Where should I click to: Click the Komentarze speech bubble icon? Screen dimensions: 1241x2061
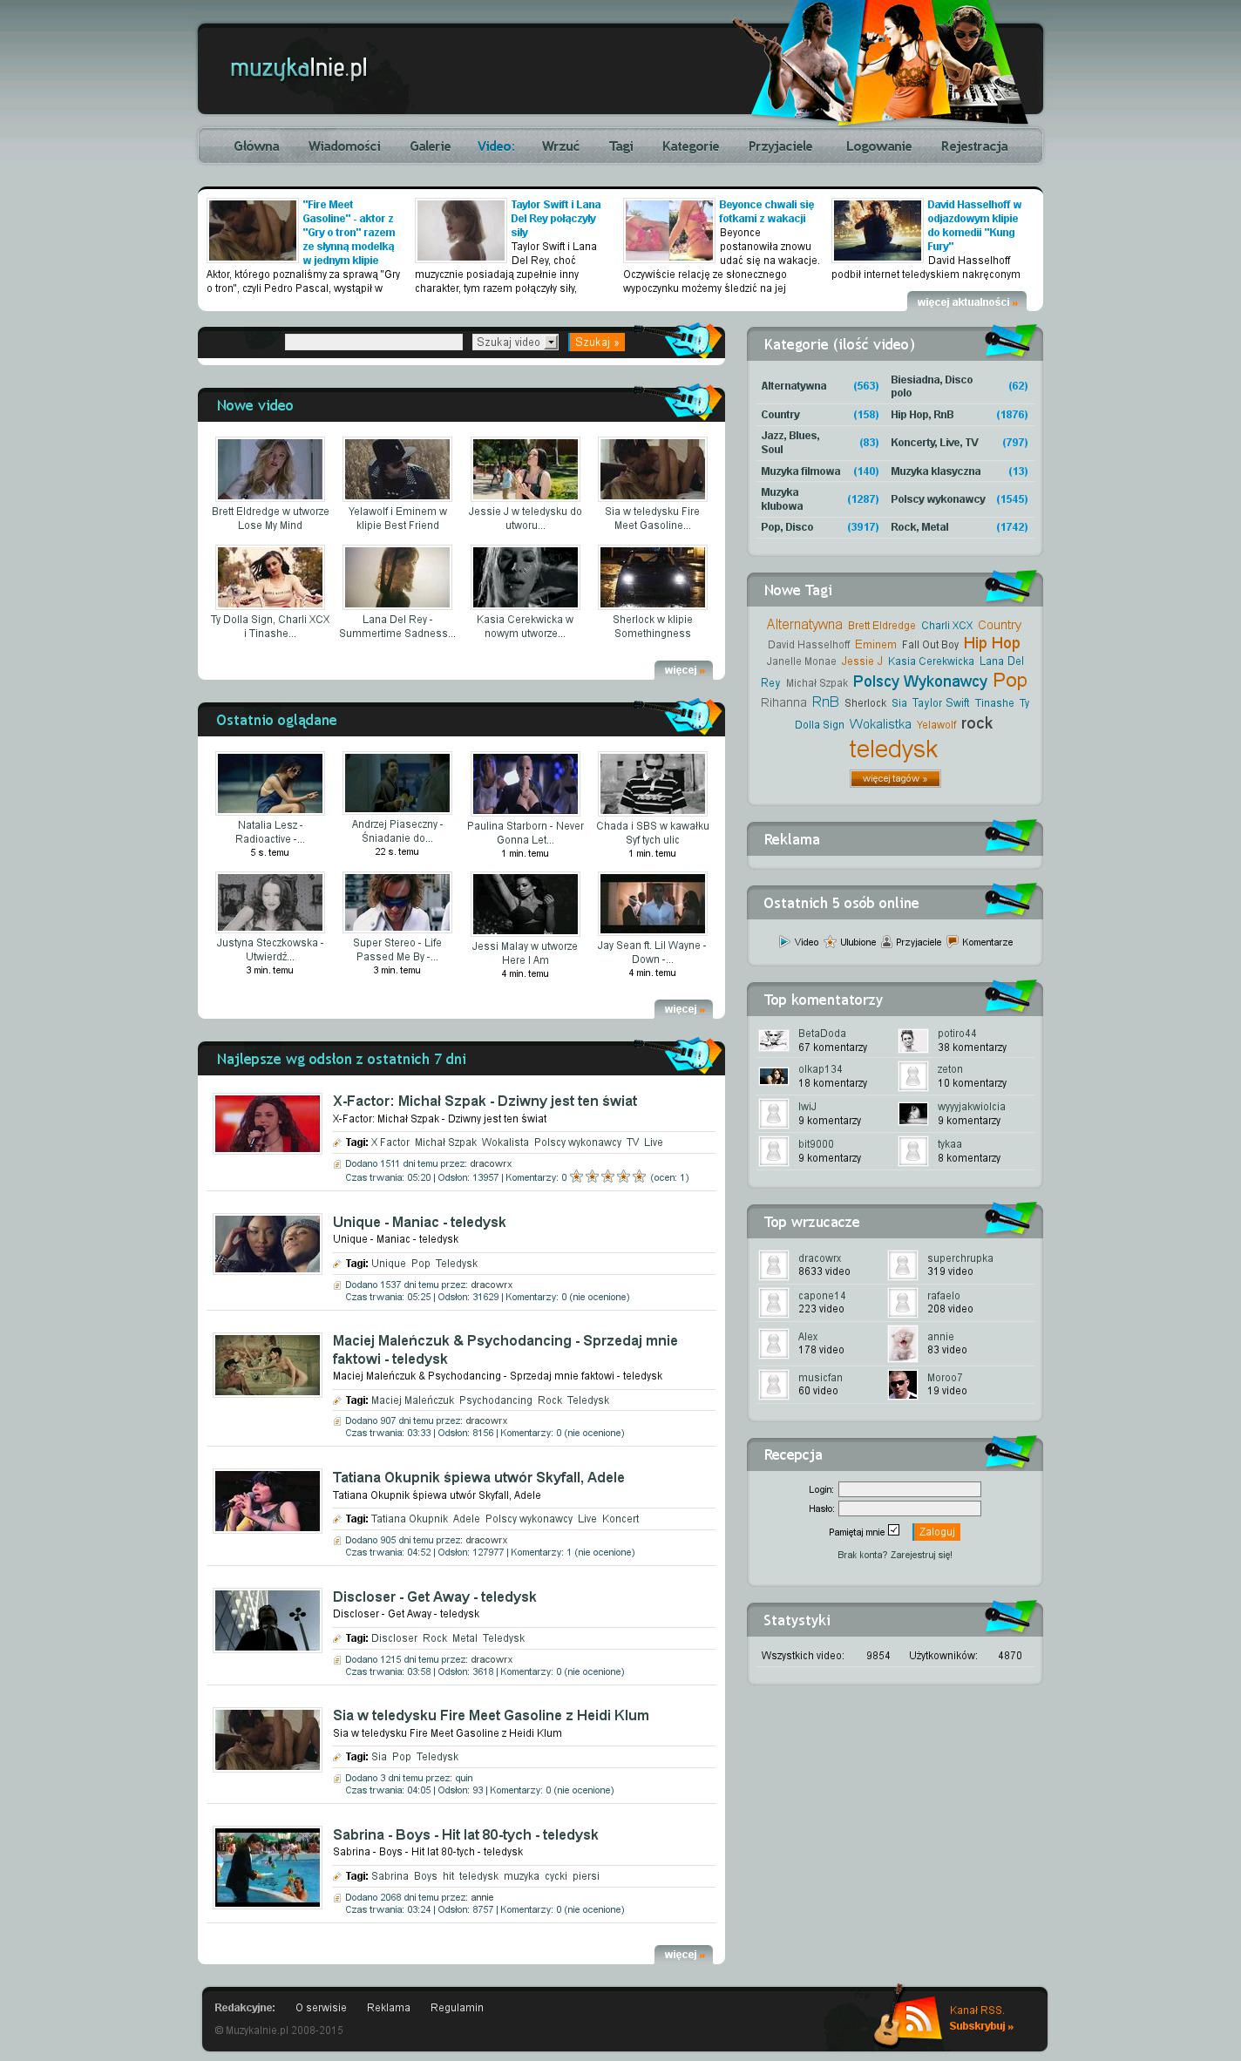pyautogui.click(x=953, y=941)
